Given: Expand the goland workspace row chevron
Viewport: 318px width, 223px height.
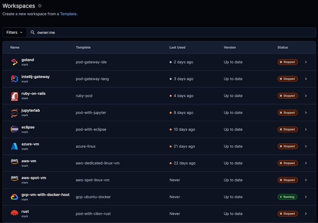Looking at the screenshot, I should 306,62.
